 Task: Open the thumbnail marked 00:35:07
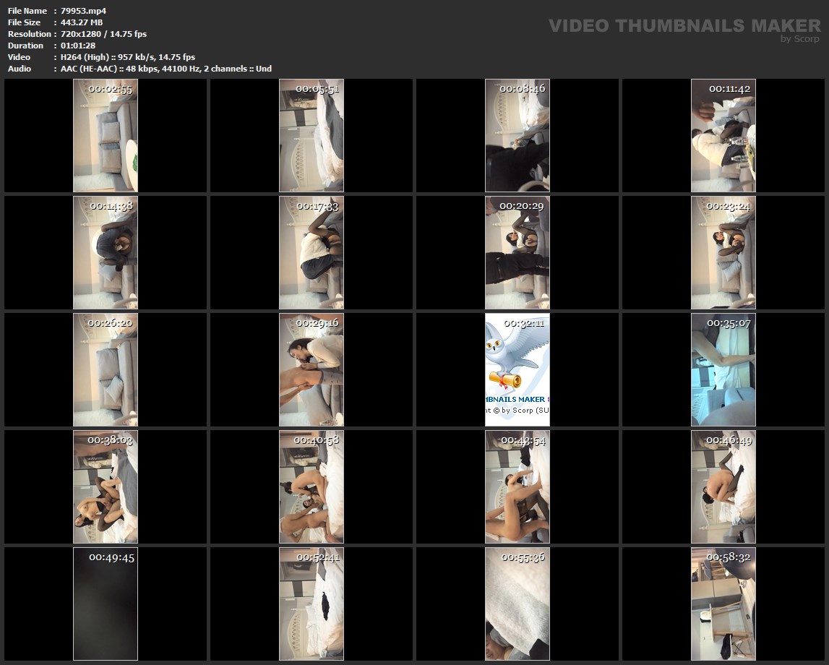point(723,369)
